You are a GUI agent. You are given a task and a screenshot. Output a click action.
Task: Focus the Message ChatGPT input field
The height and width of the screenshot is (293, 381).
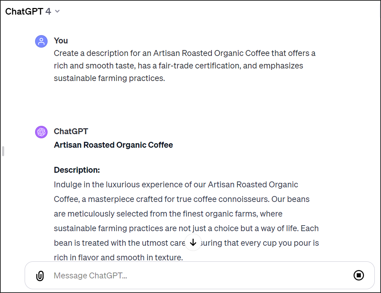click(199, 276)
